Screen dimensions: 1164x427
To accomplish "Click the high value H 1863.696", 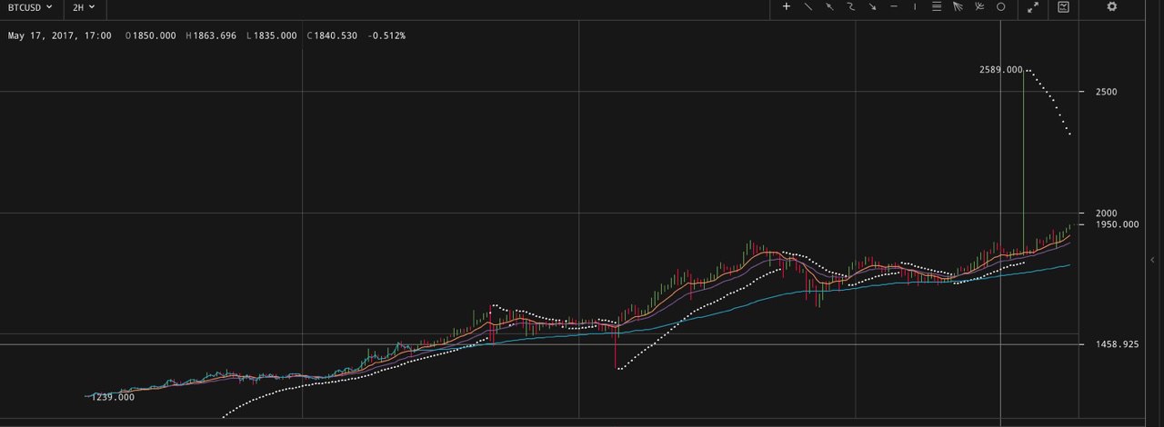I will tap(210, 35).
